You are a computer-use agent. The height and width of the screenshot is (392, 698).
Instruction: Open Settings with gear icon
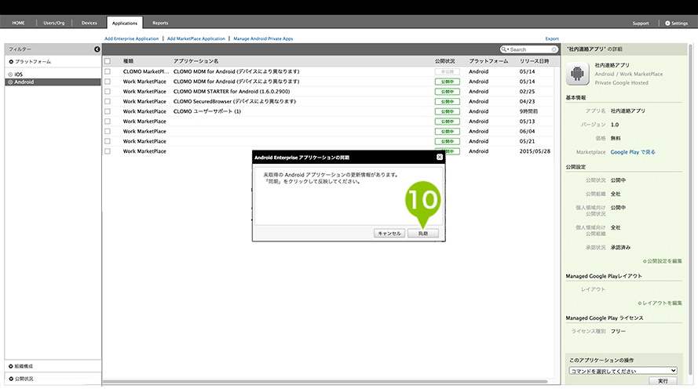(x=677, y=23)
